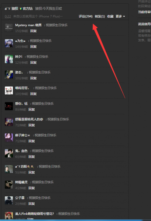
Task: Reply to Mystery man 晓黑's comment
Action: click(34, 31)
